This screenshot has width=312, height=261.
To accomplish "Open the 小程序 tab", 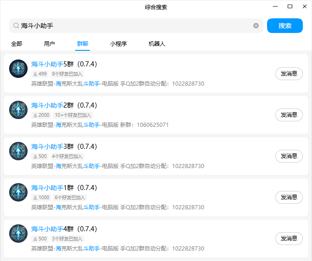I will [x=118, y=43].
